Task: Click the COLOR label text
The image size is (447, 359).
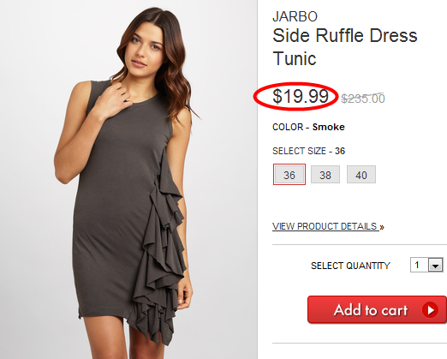Action: tap(288, 127)
